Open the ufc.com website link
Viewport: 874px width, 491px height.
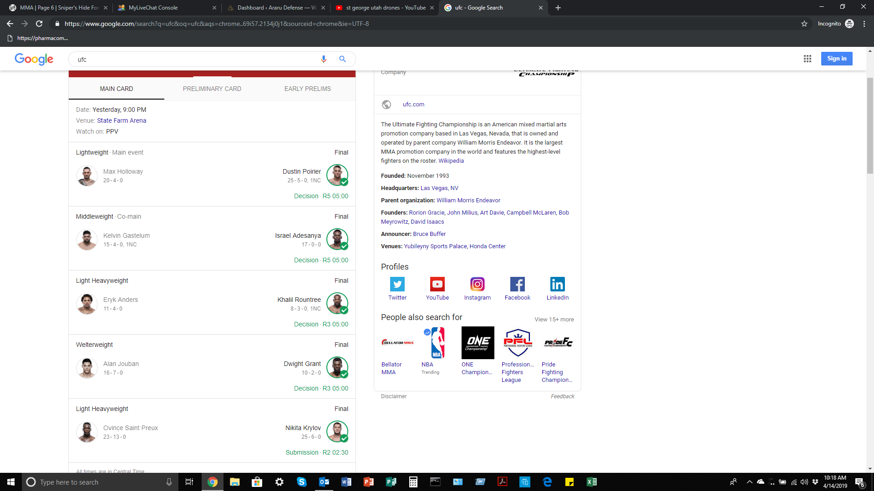413,105
